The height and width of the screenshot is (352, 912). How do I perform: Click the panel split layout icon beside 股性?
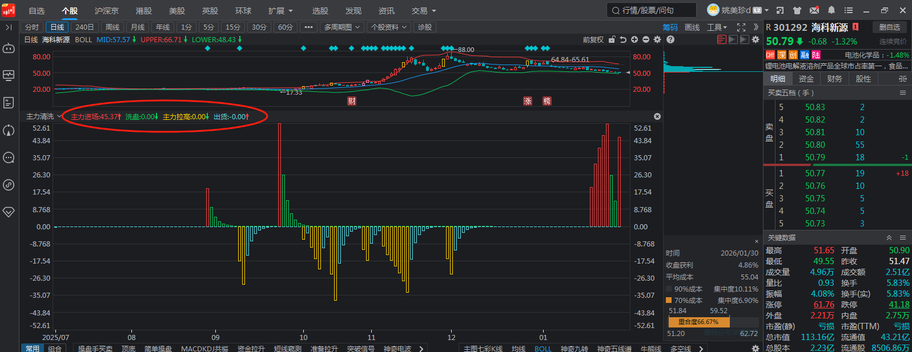click(902, 79)
